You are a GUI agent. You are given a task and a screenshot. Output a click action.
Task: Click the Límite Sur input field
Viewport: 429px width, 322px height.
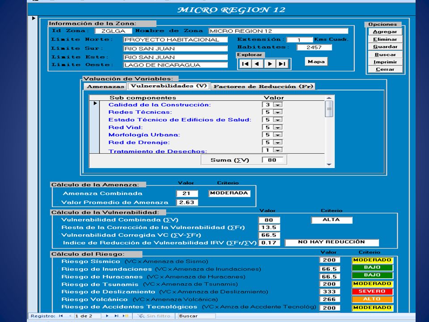pos(175,49)
